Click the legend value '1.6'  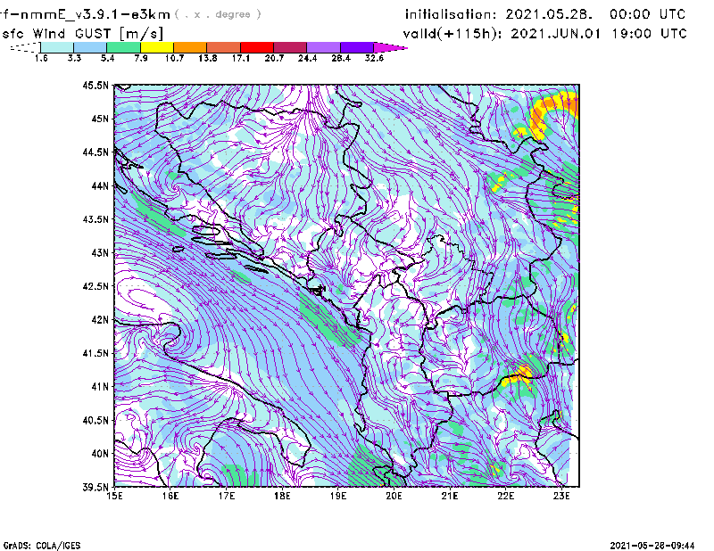[41, 58]
